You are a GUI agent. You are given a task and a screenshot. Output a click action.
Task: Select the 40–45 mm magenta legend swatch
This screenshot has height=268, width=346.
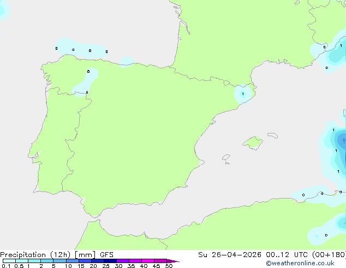(x=148, y=261)
